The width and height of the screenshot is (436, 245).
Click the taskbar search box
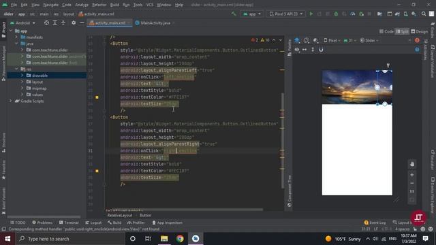tap(70, 239)
